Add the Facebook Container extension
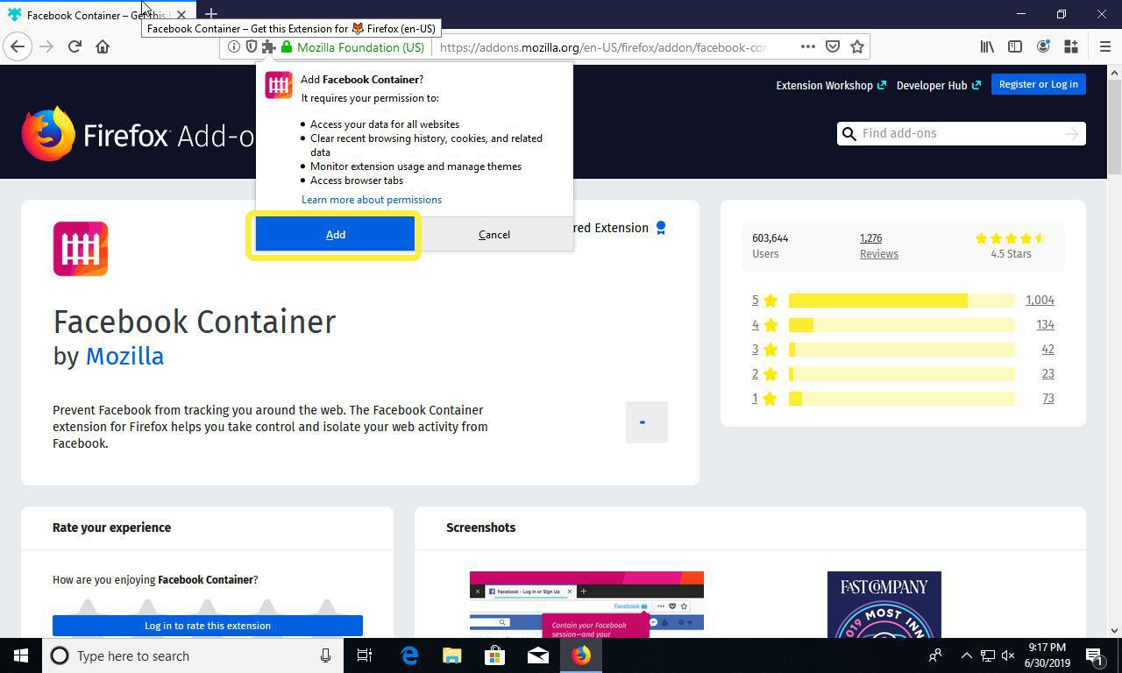Image resolution: width=1122 pixels, height=673 pixels. tap(335, 234)
